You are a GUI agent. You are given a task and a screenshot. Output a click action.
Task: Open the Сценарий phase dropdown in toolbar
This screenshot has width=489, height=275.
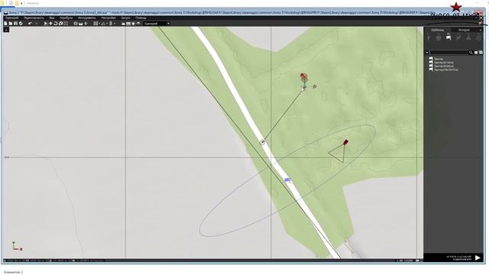[x=157, y=24]
